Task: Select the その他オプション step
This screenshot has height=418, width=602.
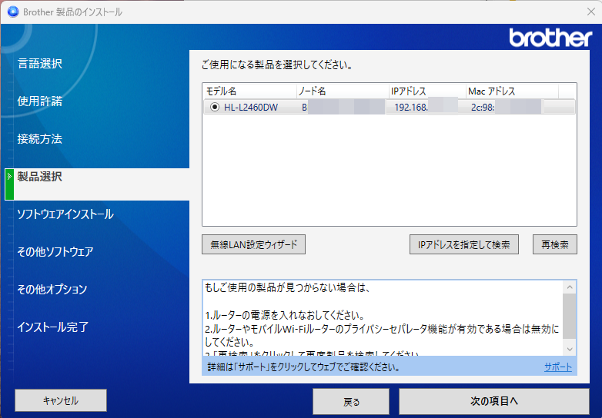Action: tap(52, 289)
